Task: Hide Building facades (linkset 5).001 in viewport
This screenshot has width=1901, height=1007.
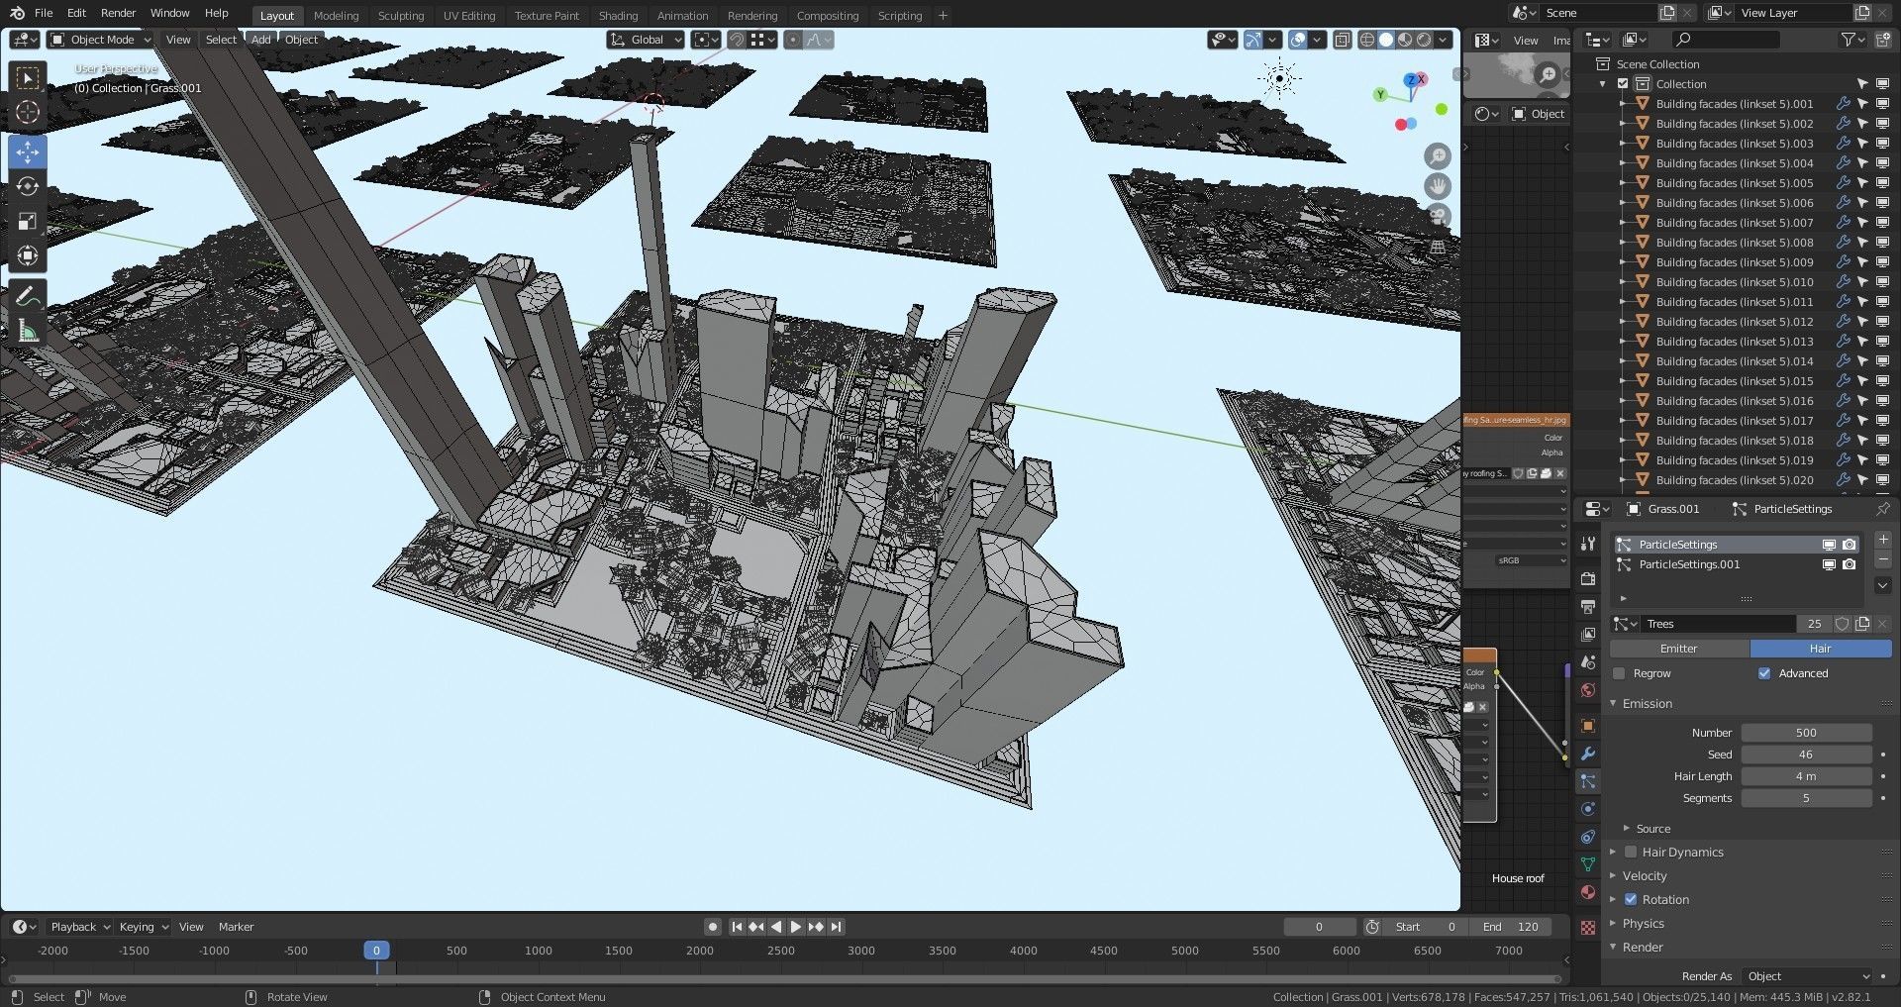Action: (1882, 104)
